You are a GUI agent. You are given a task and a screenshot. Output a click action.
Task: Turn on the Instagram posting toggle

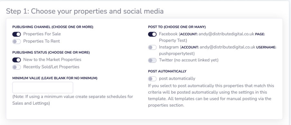[x=152, y=47]
